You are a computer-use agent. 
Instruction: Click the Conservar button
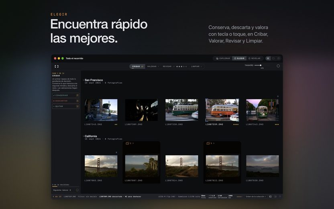[65, 95]
